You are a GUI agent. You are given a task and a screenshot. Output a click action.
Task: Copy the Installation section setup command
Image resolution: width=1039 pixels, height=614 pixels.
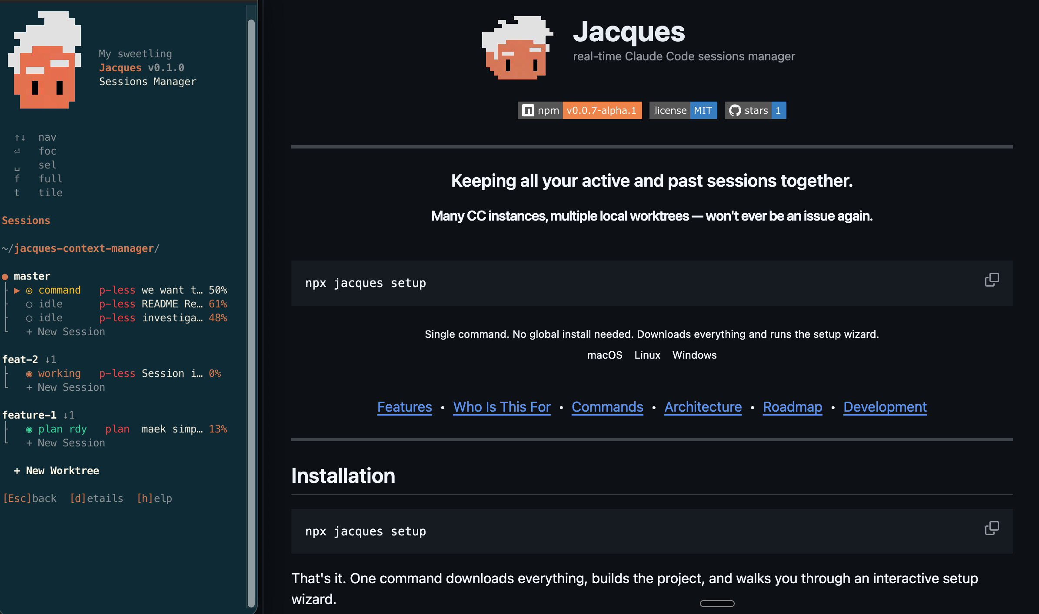coord(992,528)
